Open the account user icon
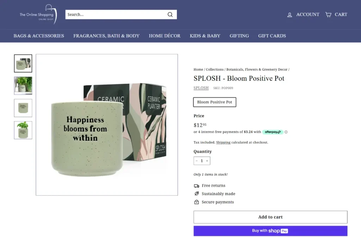 (x=290, y=15)
